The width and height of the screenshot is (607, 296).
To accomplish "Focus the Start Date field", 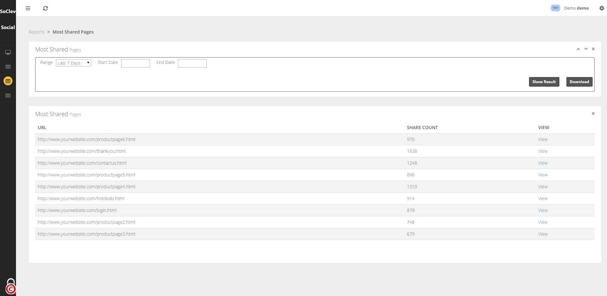I will click(x=136, y=63).
